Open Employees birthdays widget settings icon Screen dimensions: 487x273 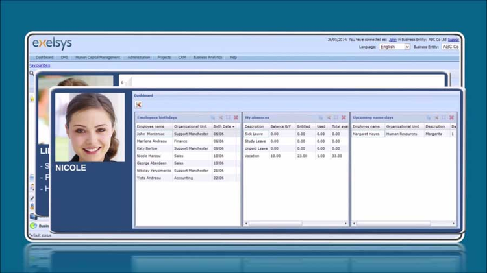pyautogui.click(x=221, y=117)
